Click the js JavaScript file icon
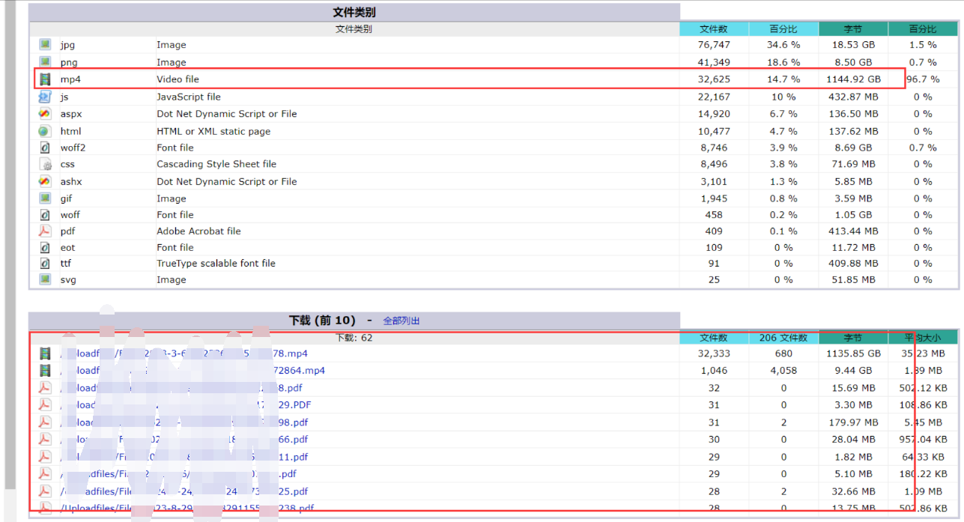The height and width of the screenshot is (522, 964). (x=45, y=97)
